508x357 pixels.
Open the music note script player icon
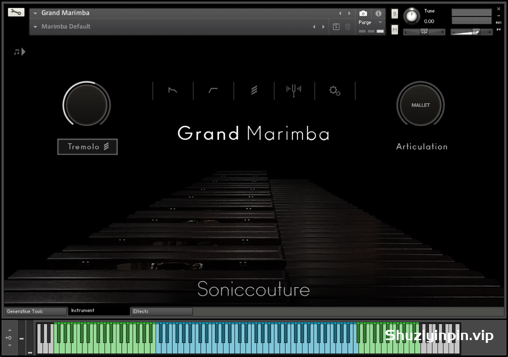pyautogui.click(x=19, y=52)
